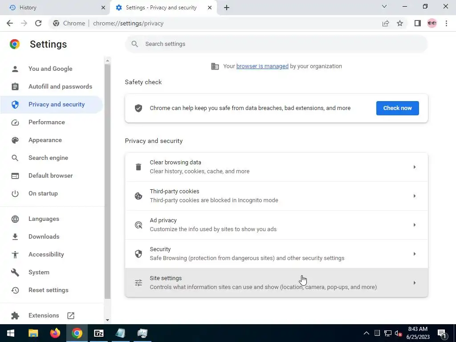Viewport: 456px width, 342px height.
Task: Click the Settings Chrome logo
Action: point(15,44)
